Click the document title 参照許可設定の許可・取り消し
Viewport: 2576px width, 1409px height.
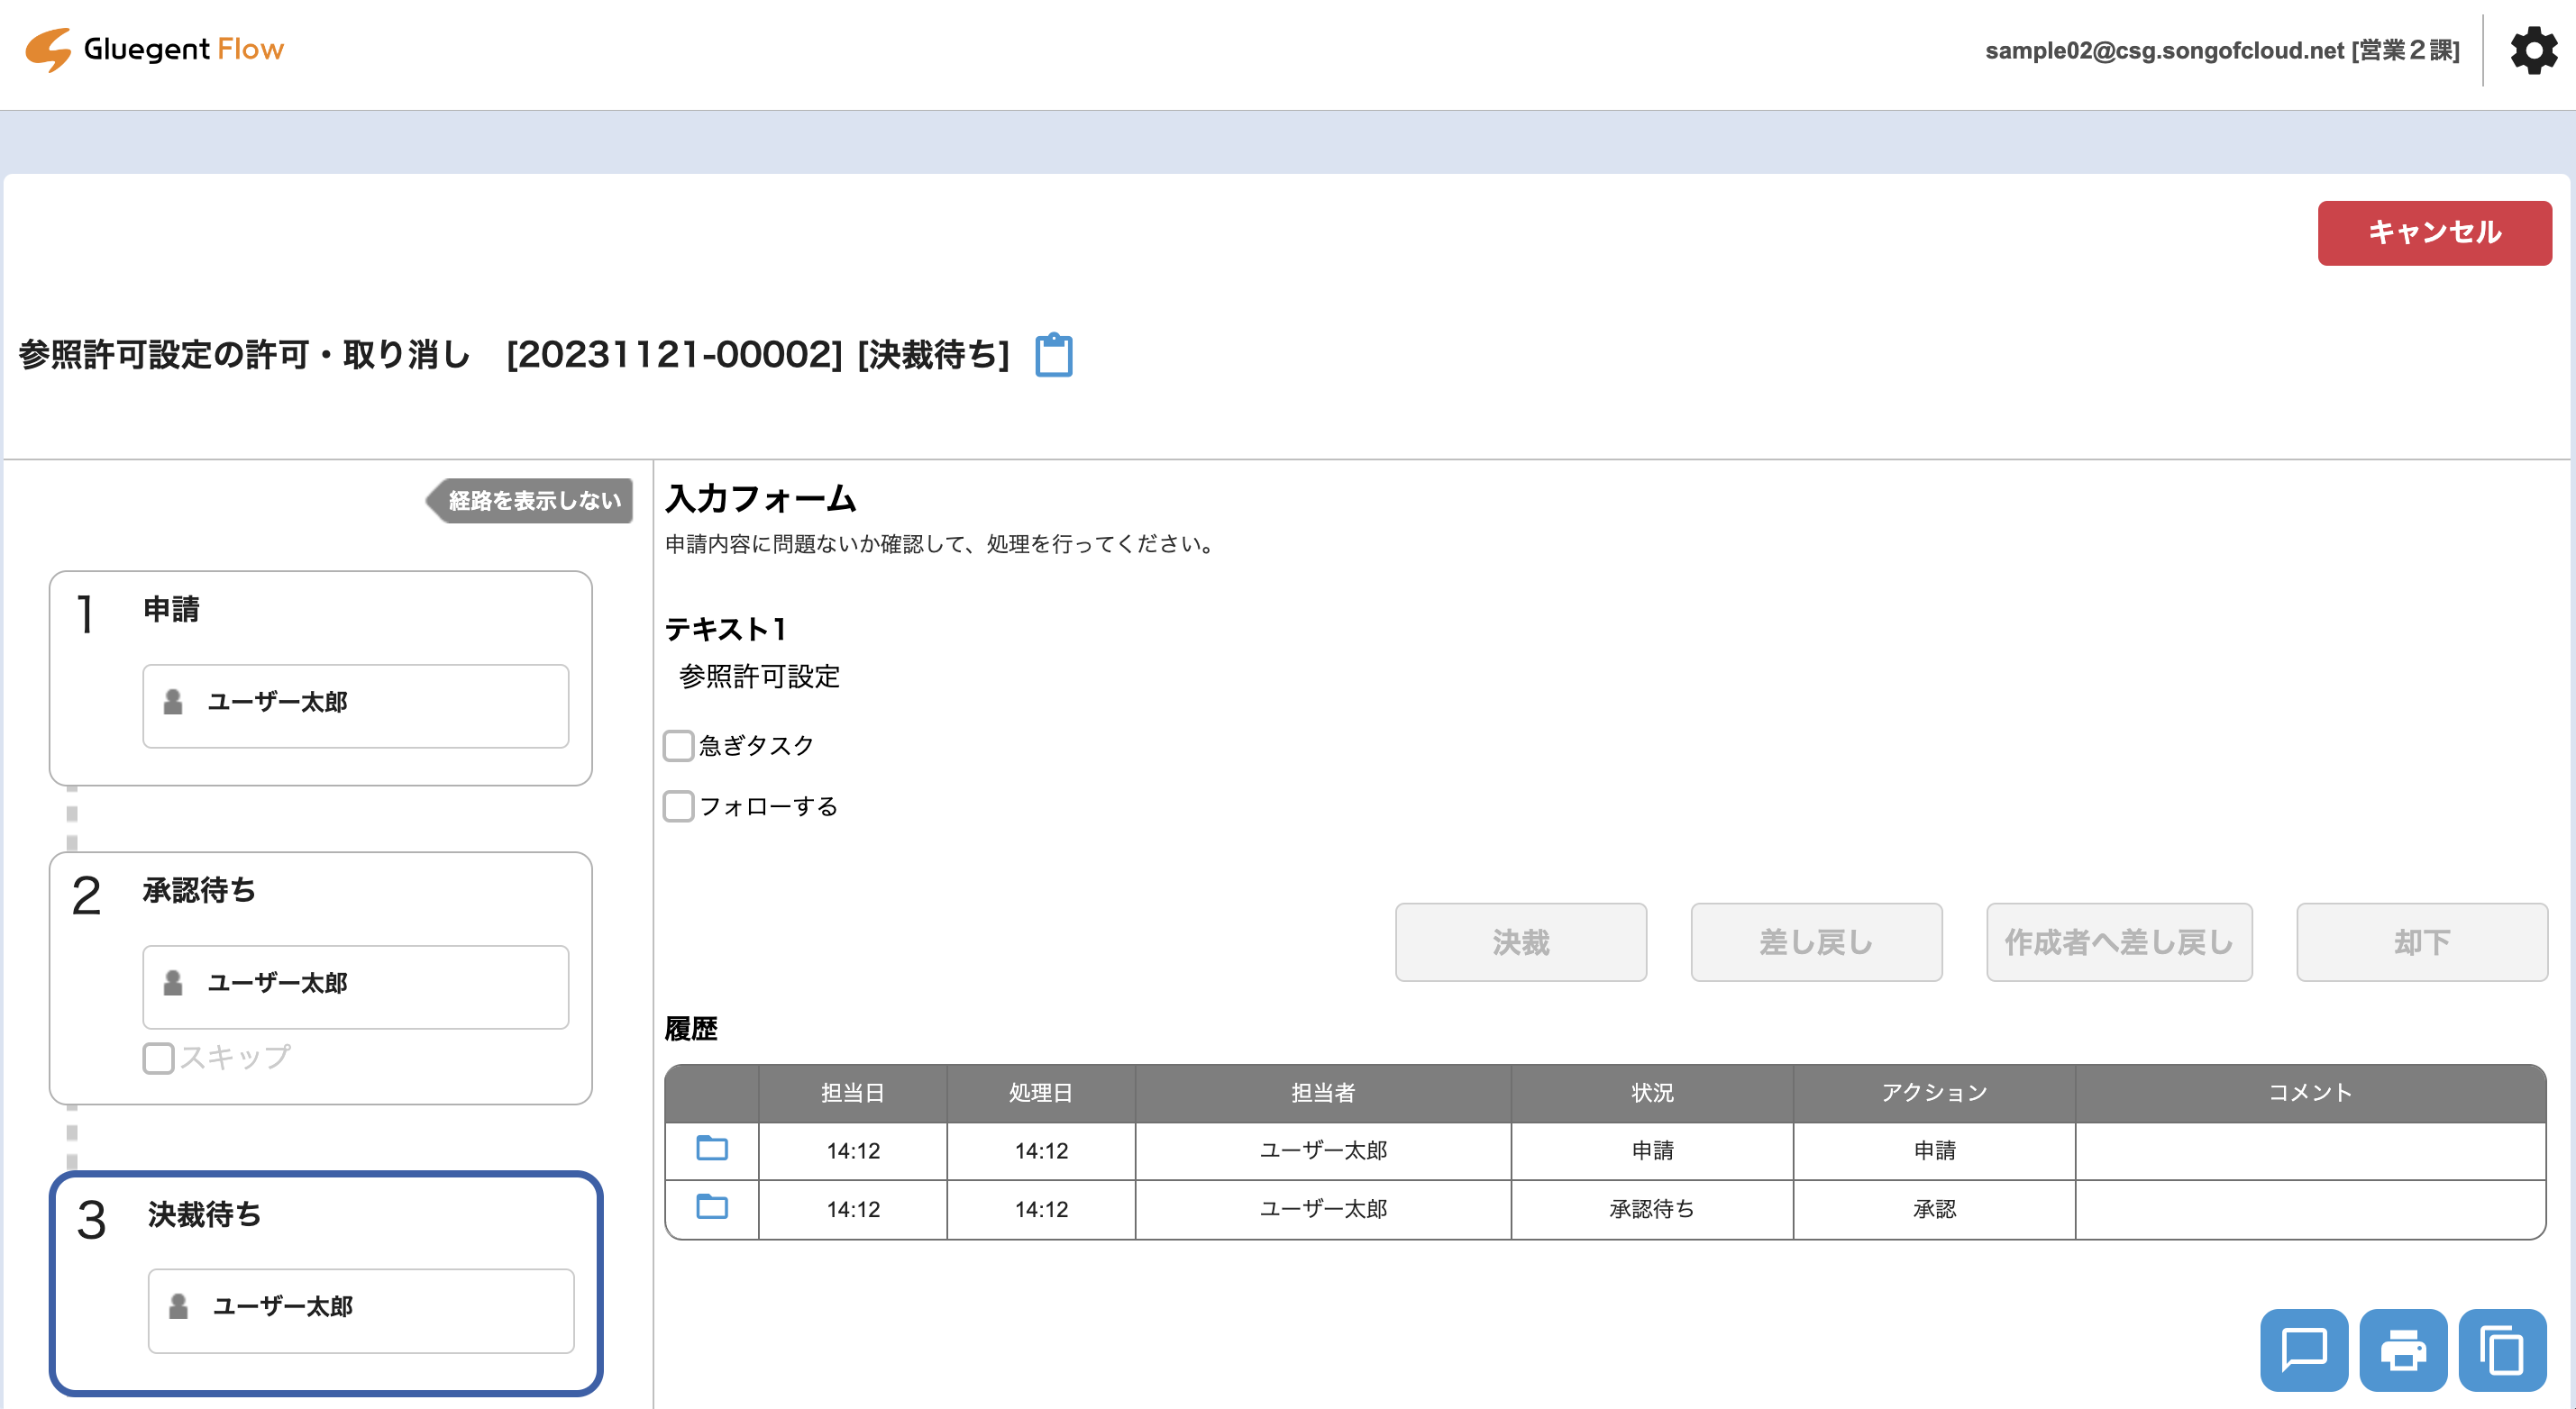245,354
